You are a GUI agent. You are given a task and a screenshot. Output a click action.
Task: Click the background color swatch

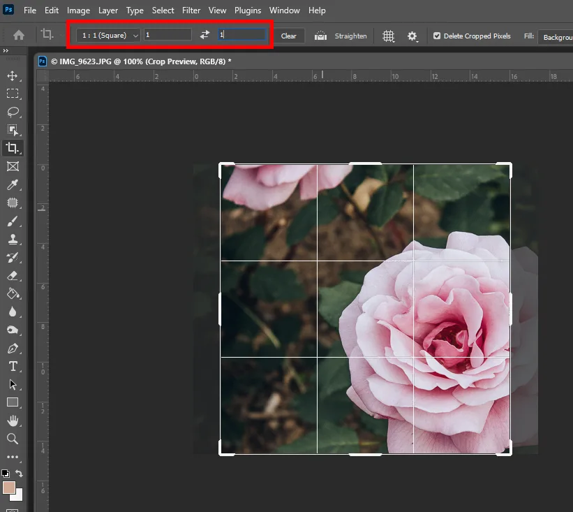coord(17,496)
